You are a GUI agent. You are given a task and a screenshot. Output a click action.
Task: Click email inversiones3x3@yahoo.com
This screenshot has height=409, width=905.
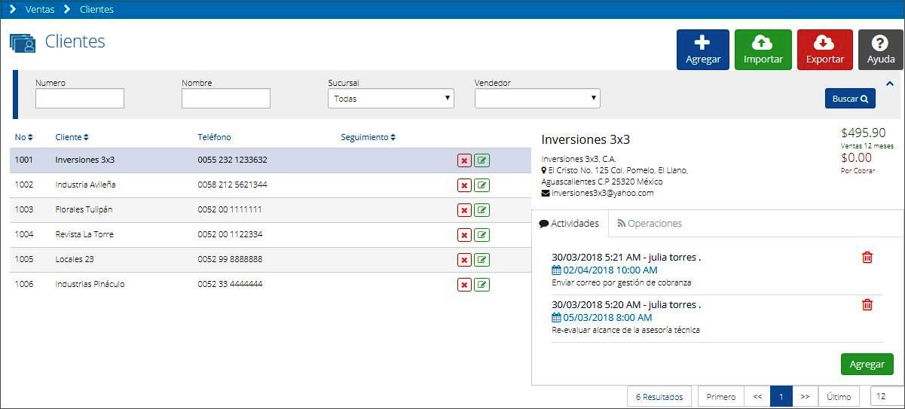602,193
